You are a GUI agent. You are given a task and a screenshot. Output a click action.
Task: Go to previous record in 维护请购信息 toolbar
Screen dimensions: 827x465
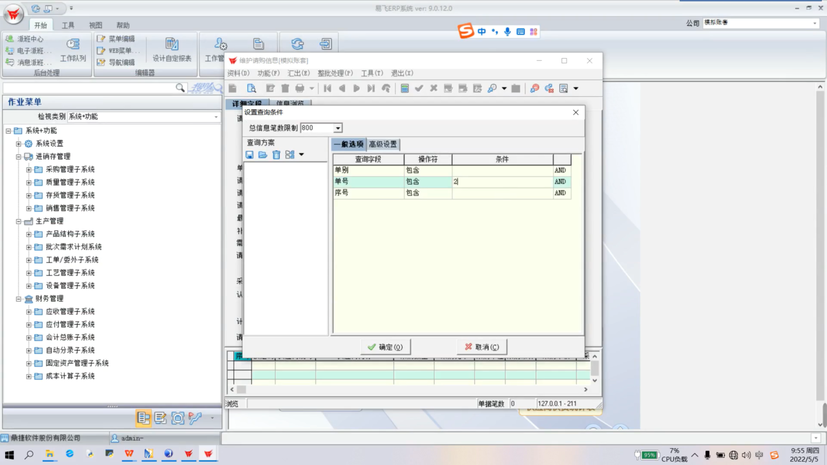point(342,88)
